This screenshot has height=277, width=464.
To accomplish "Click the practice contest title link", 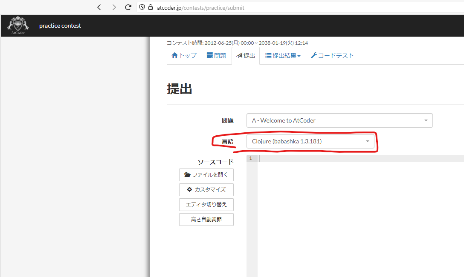I will coord(60,26).
